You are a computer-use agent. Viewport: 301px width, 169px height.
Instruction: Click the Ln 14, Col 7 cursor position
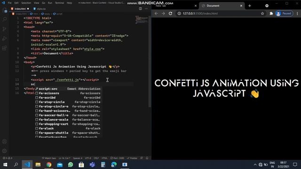[x=64, y=158]
